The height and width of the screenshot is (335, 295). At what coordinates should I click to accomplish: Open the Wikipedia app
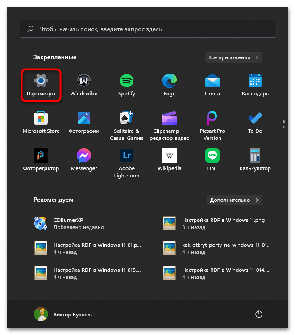click(x=169, y=160)
